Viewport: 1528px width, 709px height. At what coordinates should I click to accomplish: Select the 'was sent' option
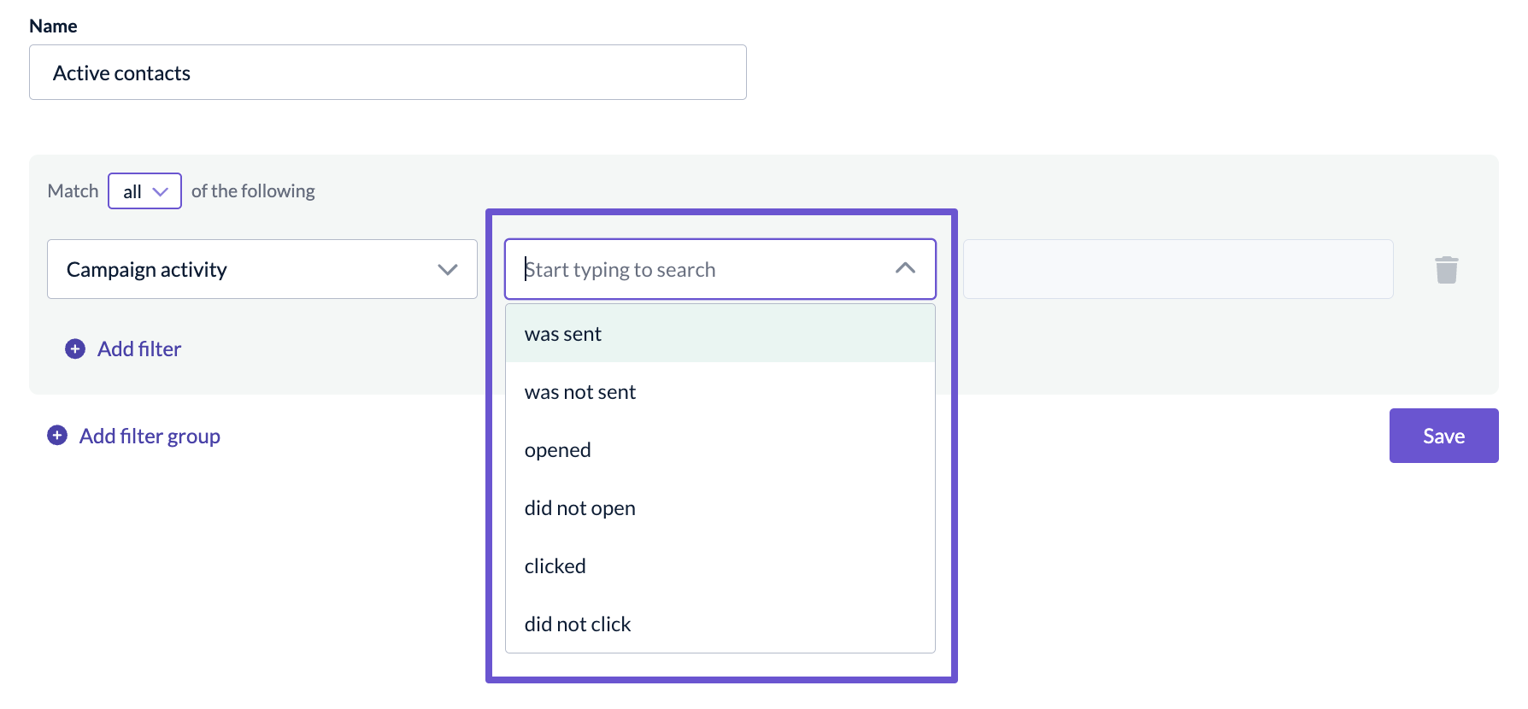pyautogui.click(x=720, y=334)
